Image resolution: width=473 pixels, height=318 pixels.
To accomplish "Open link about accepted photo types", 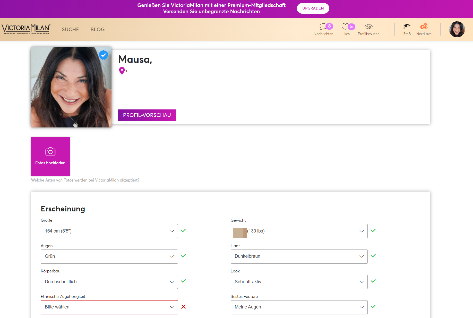I will pos(85,180).
